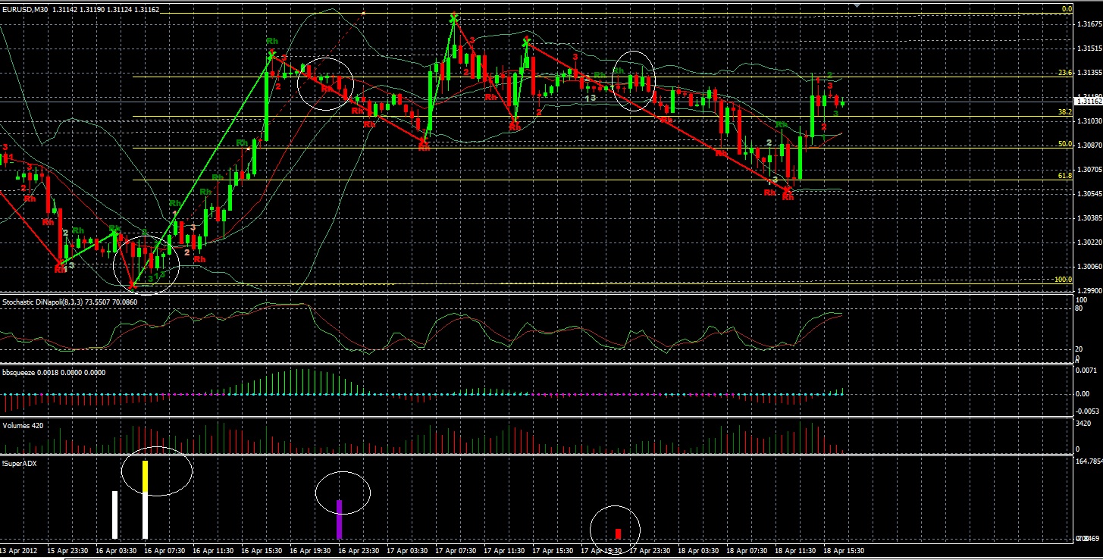
Task: Select the 50.0 Fibonacci level label
Action: point(1065,143)
